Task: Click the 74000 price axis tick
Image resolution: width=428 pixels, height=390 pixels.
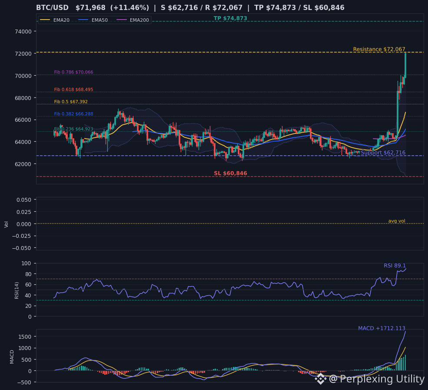Action: [23, 31]
